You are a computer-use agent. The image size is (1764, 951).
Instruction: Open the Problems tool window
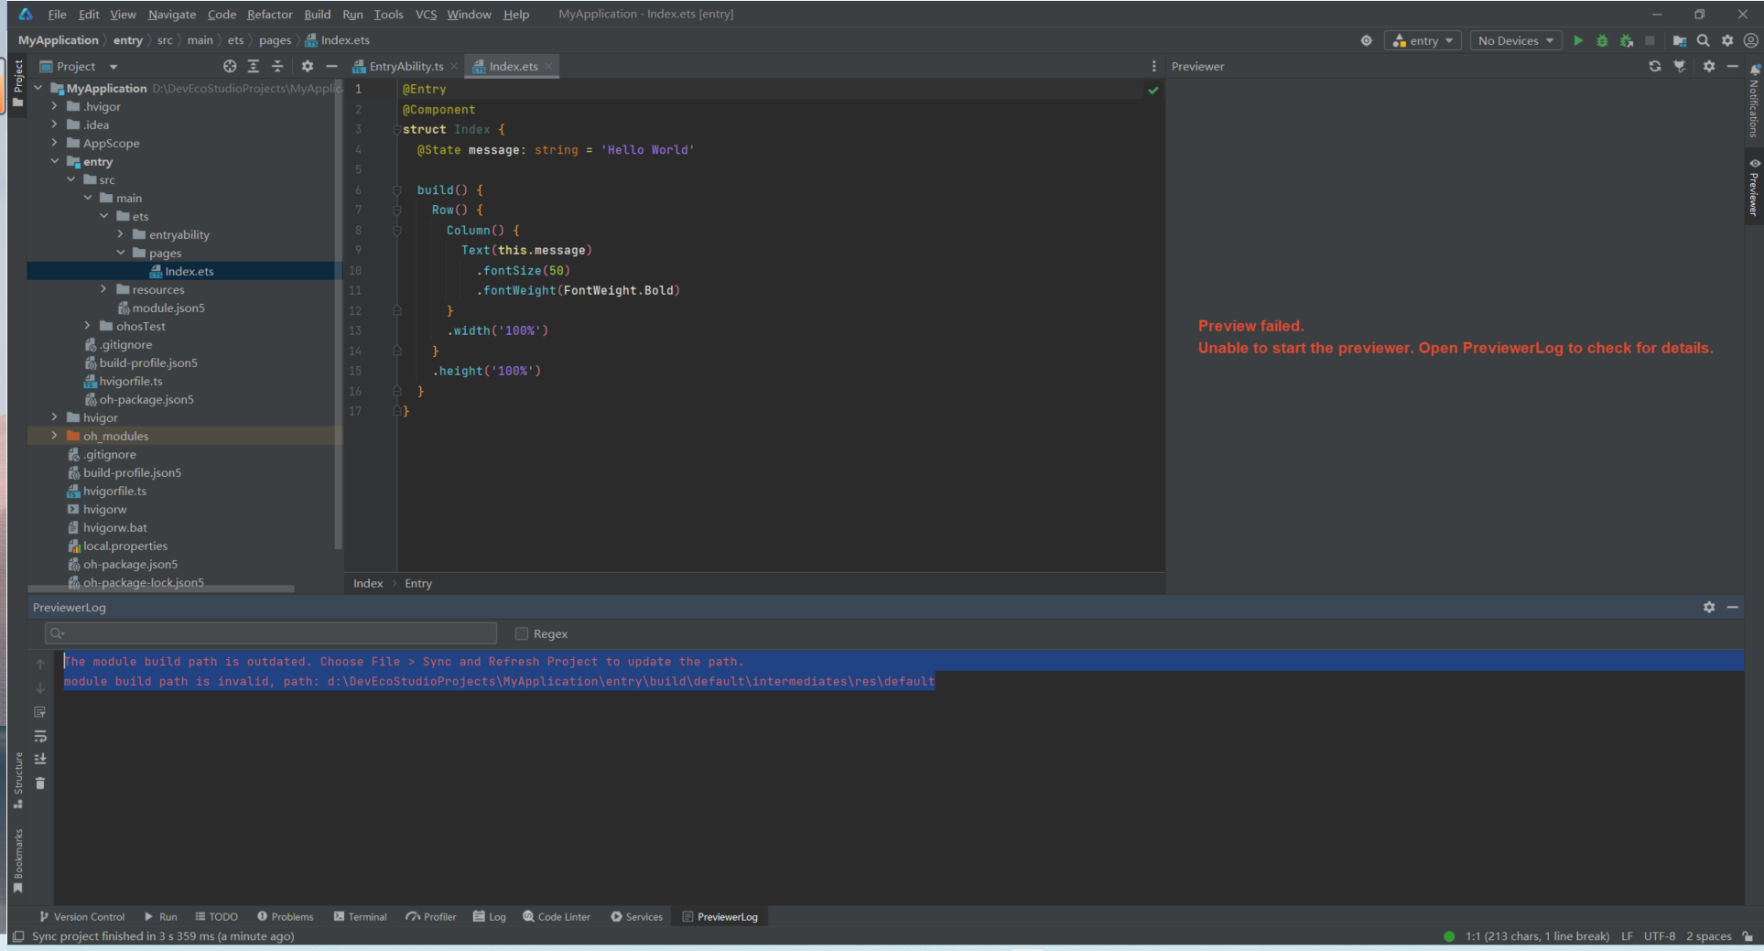coord(286,916)
